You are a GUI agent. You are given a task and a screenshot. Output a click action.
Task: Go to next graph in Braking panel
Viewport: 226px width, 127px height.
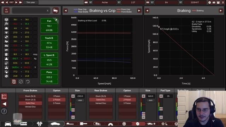pyautogui.click(x=221, y=11)
